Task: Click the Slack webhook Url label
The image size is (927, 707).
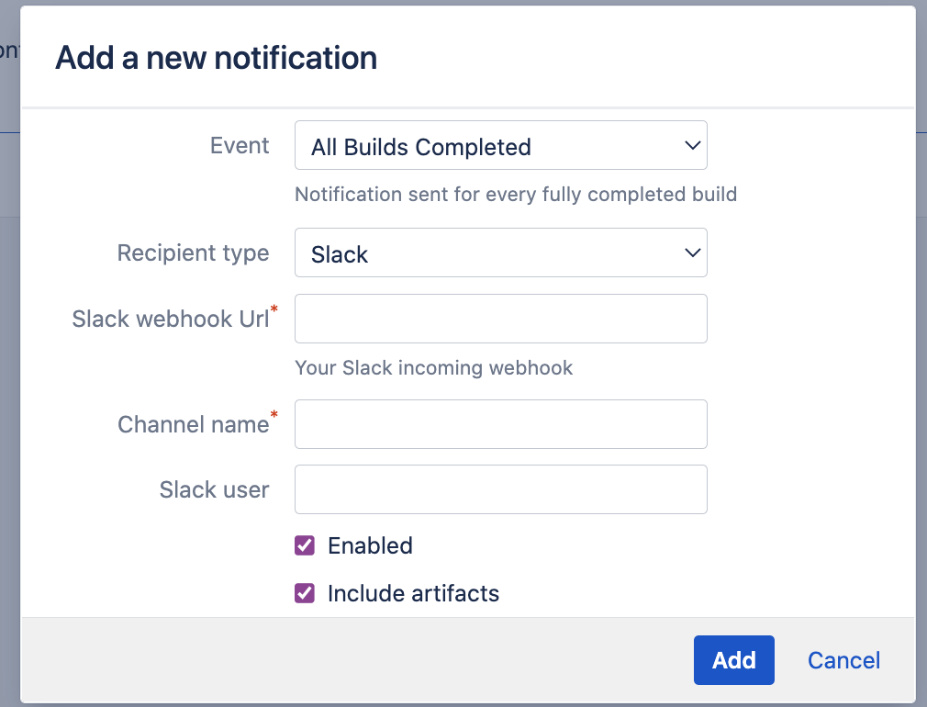Action: 171,319
